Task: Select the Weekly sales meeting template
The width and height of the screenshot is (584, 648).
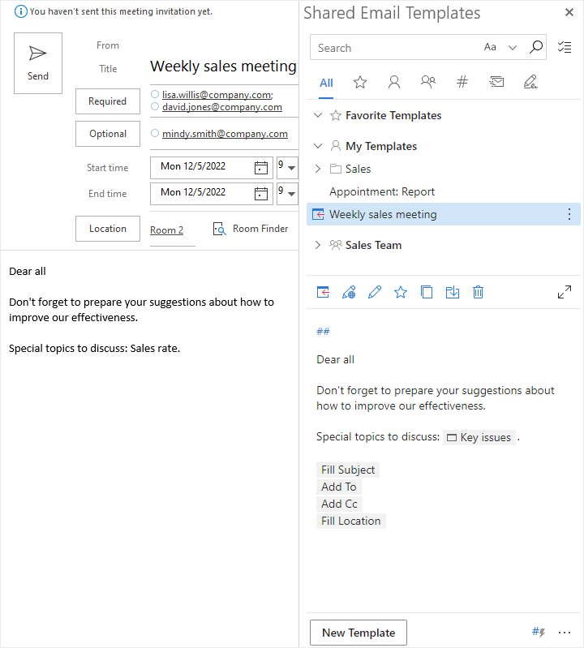Action: (x=444, y=214)
